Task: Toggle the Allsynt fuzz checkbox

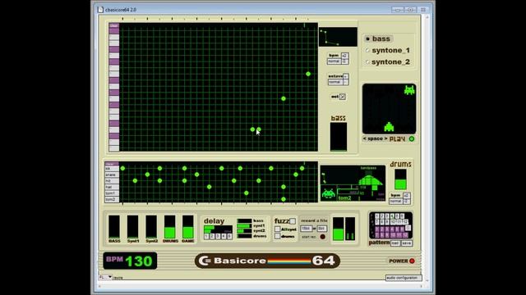Action: (x=278, y=229)
